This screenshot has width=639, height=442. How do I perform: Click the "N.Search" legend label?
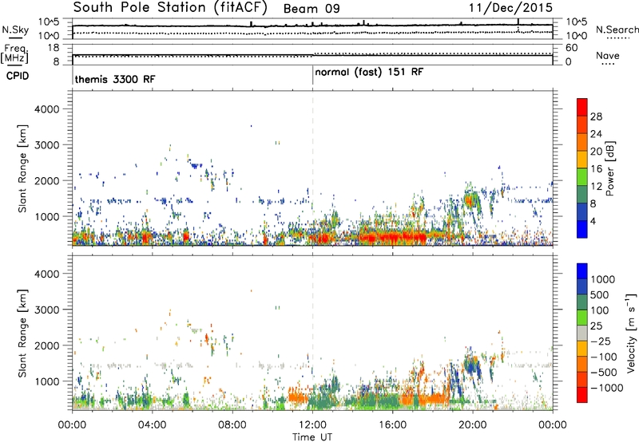click(617, 30)
